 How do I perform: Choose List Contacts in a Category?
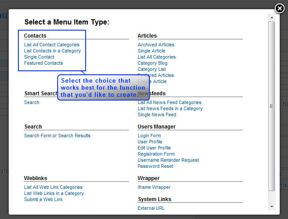point(52,51)
